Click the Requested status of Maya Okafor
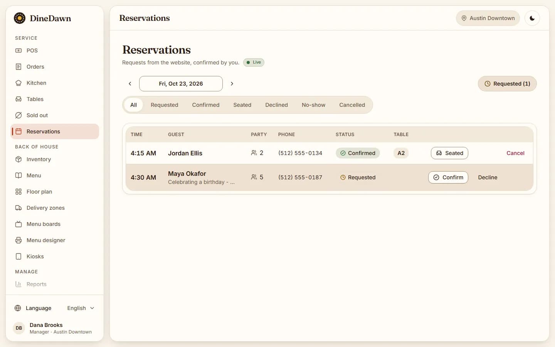This screenshot has height=347, width=555. pos(358,177)
